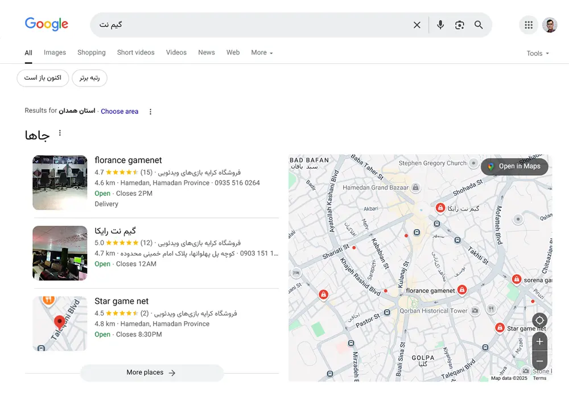
Task: Click the phone number 0935 516 0264
Action: click(237, 183)
